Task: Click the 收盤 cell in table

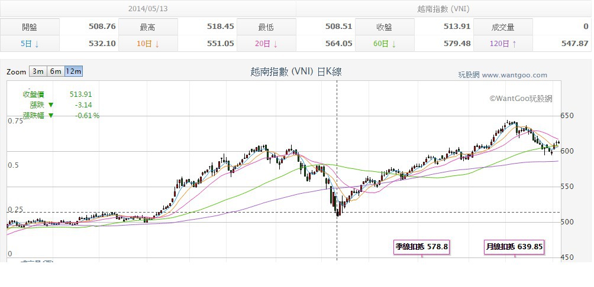Action: pyautogui.click(x=385, y=27)
